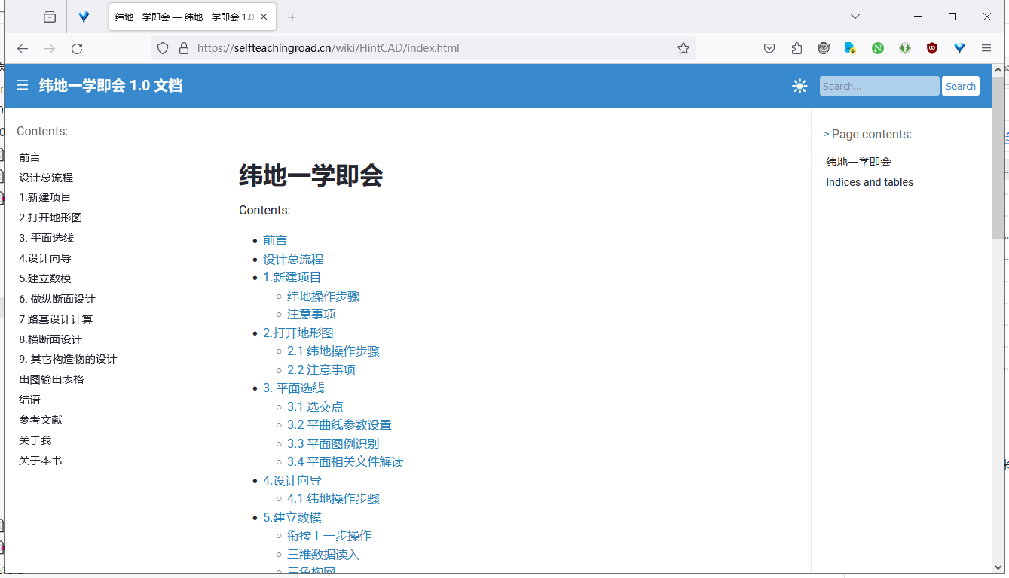
Task: Reload the current page
Action: (x=78, y=48)
